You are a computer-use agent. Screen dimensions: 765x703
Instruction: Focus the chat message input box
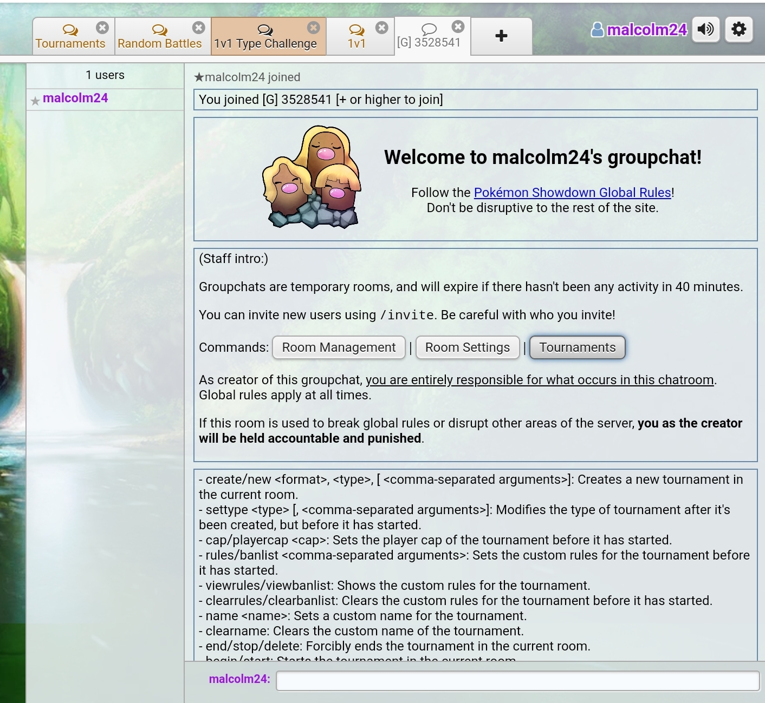click(x=517, y=681)
